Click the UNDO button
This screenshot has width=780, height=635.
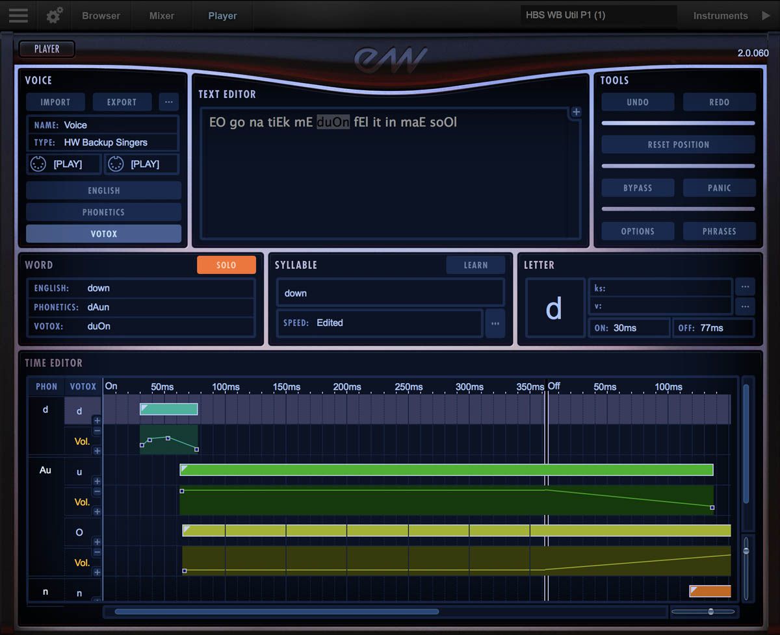tap(638, 102)
